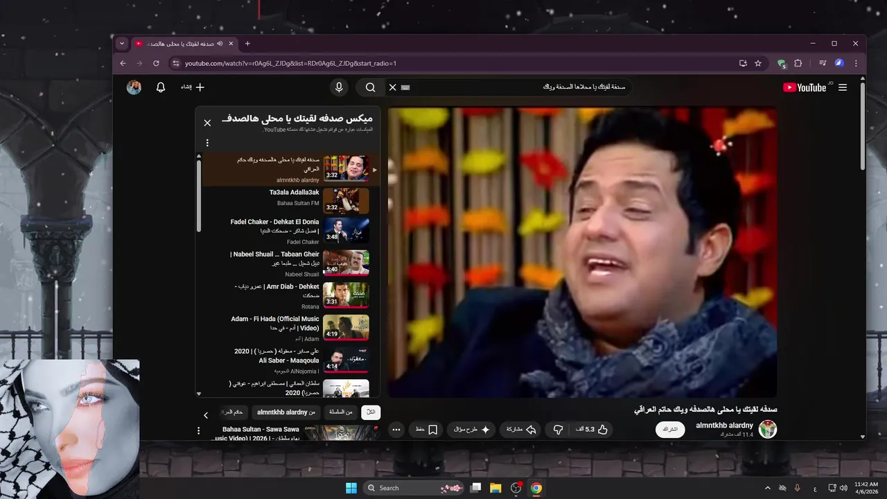This screenshot has width=887, height=499.
Task: Click the video player to pause
Action: point(582,252)
